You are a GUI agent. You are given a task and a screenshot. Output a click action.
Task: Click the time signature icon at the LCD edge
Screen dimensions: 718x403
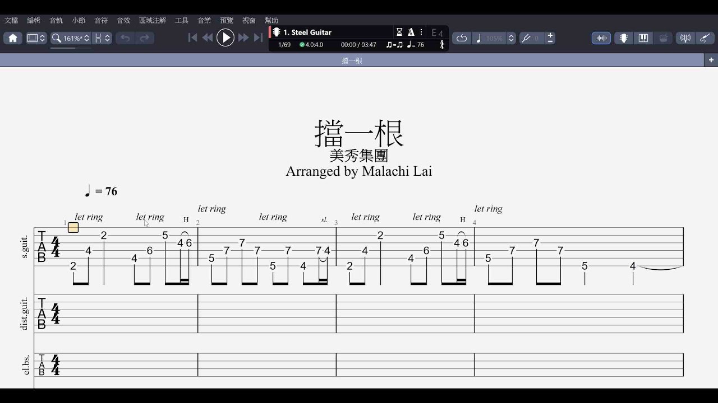(x=441, y=45)
